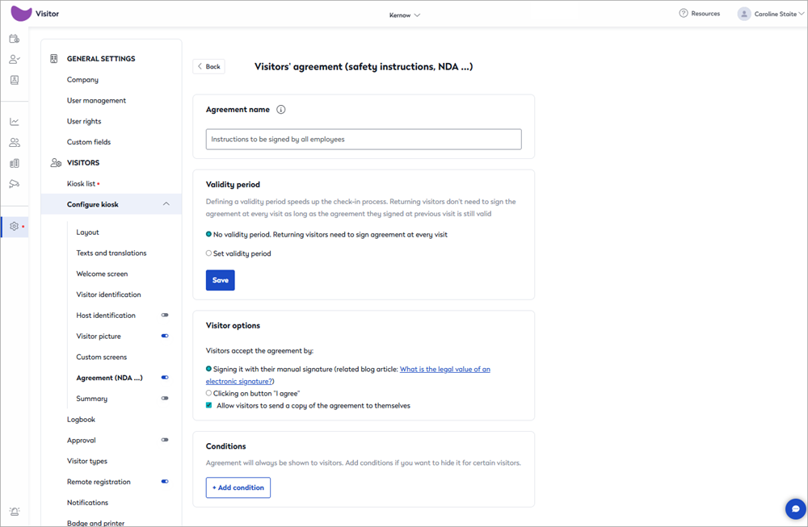Image resolution: width=808 pixels, height=527 pixels.
Task: Click the security camera icon in sidebar
Action: [x=14, y=184]
